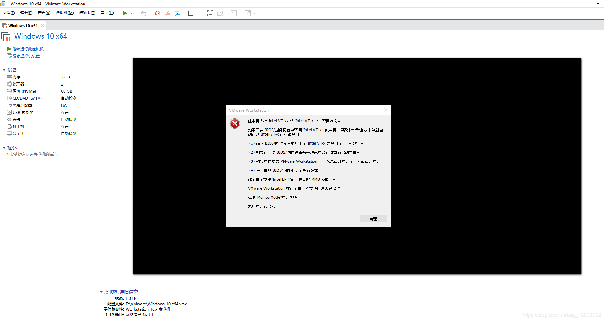The width and height of the screenshot is (604, 321).
Task: Open the 虚拟机(M) menu
Action: point(65,13)
